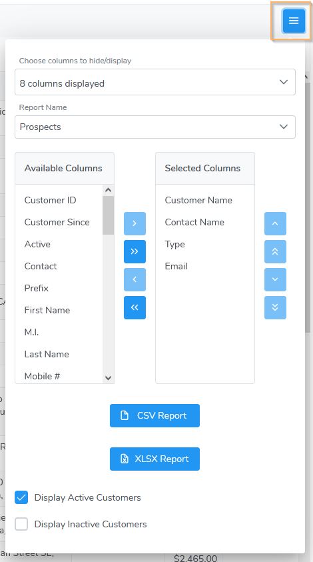Check Display Inactive Customers
The width and height of the screenshot is (313, 562).
click(21, 524)
